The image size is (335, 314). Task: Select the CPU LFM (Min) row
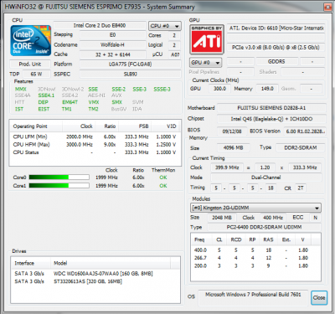95,136
